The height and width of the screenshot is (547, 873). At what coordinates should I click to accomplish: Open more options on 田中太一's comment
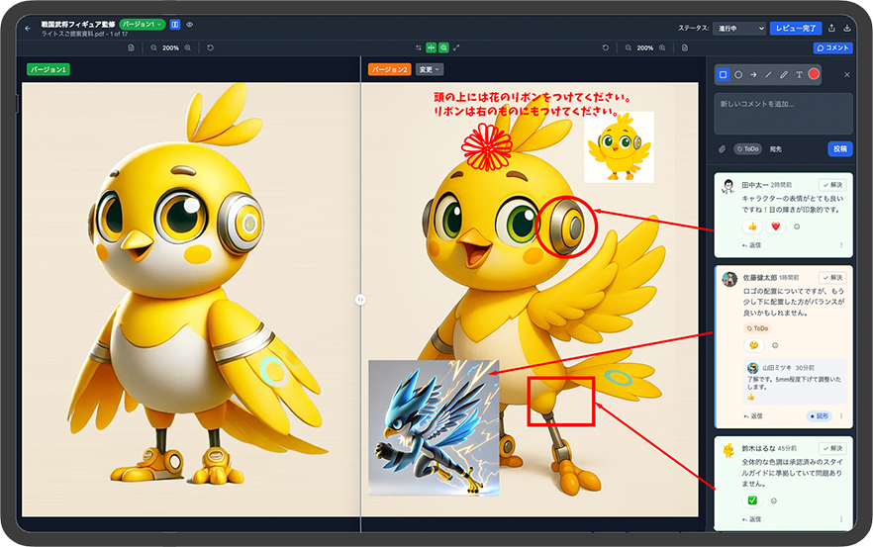pyautogui.click(x=841, y=244)
